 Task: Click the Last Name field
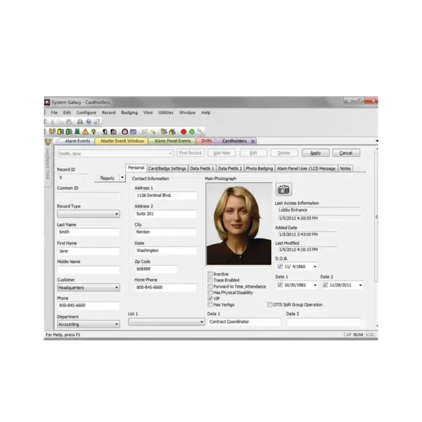coord(89,232)
